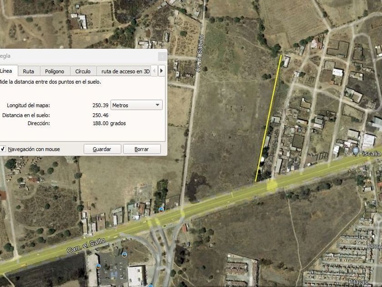Select the Círculo tab
The width and height of the screenshot is (382, 287).
[x=83, y=71]
